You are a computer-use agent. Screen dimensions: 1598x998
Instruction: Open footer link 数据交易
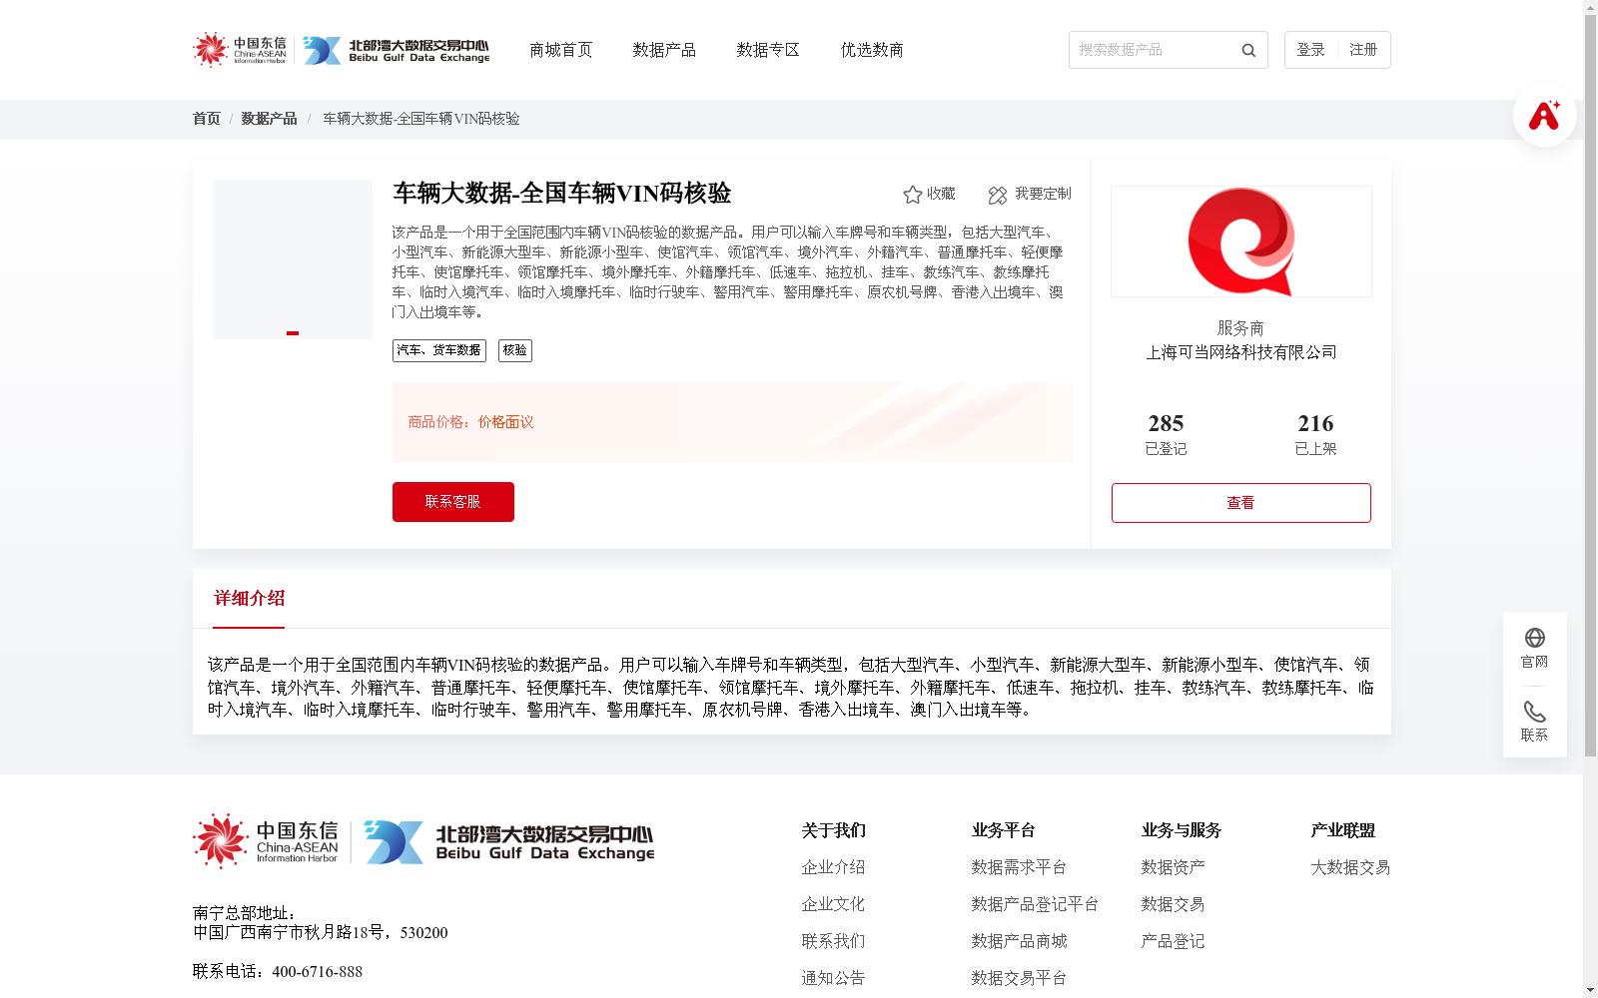coord(1173,904)
